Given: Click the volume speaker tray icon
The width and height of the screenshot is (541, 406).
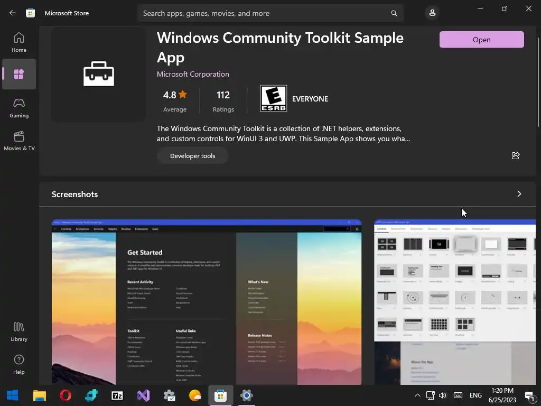Looking at the screenshot, I should pos(442,395).
